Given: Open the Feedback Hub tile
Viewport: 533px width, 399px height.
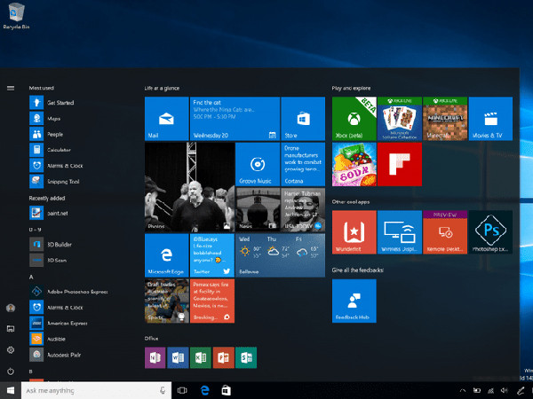Looking at the screenshot, I should coord(354,301).
